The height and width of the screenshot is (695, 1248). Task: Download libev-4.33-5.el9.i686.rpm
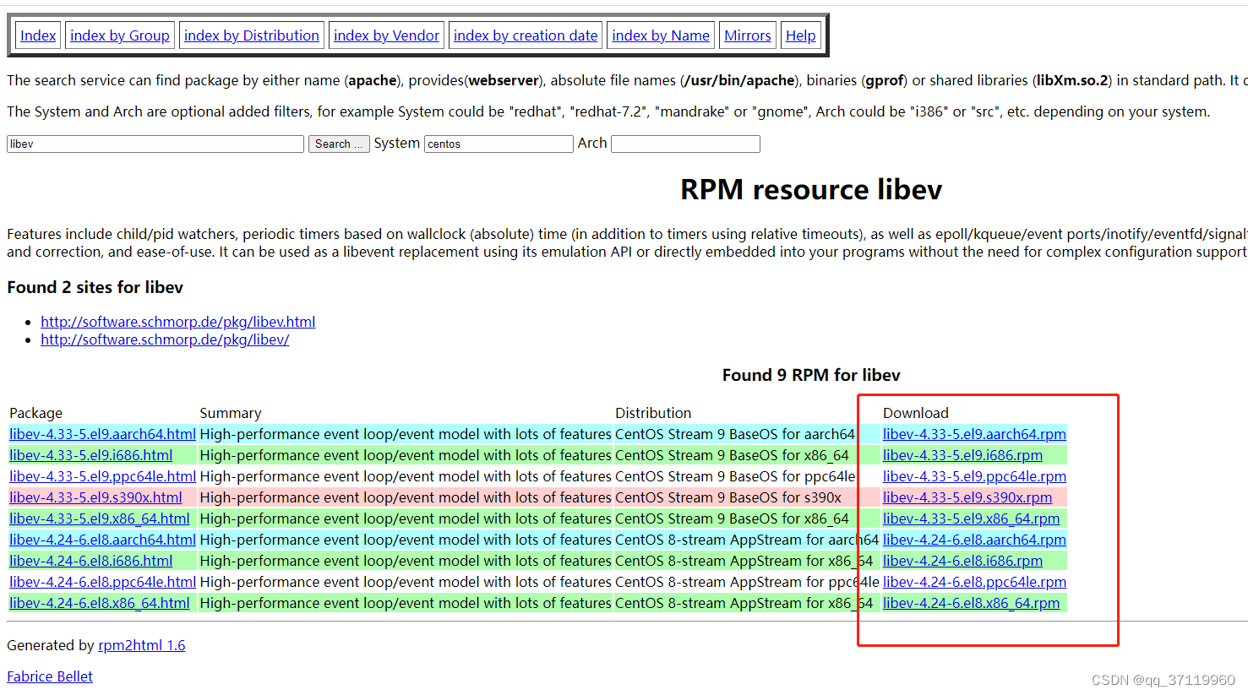click(962, 455)
